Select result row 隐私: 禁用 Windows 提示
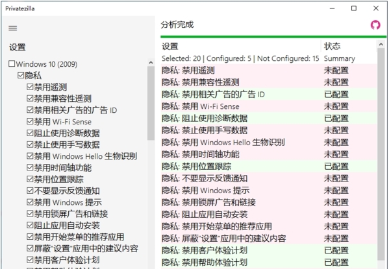This screenshot has height=269, width=389. [269, 191]
